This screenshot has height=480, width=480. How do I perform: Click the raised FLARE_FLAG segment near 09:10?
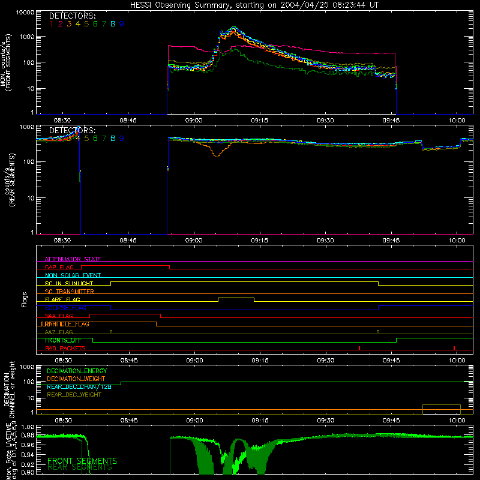(236, 298)
